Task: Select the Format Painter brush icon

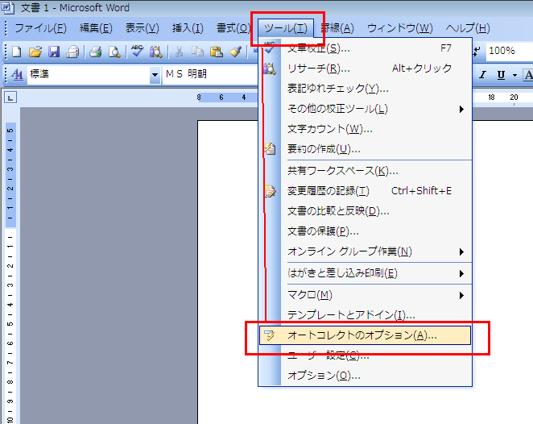Action: 235,52
